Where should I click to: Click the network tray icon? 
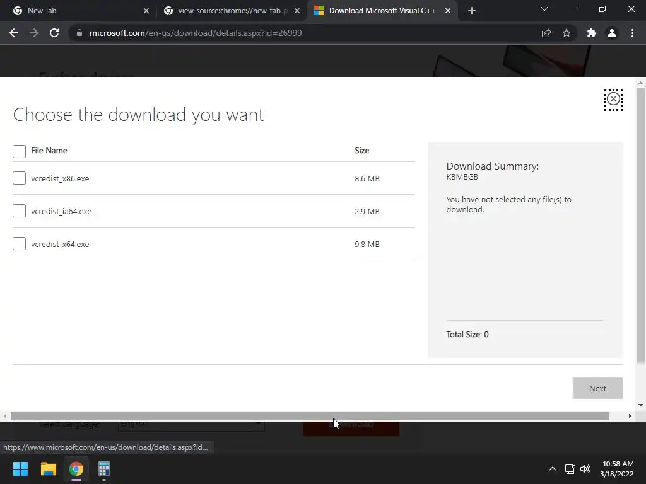pos(570,469)
